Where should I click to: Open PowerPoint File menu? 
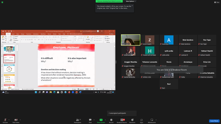click(3, 34)
